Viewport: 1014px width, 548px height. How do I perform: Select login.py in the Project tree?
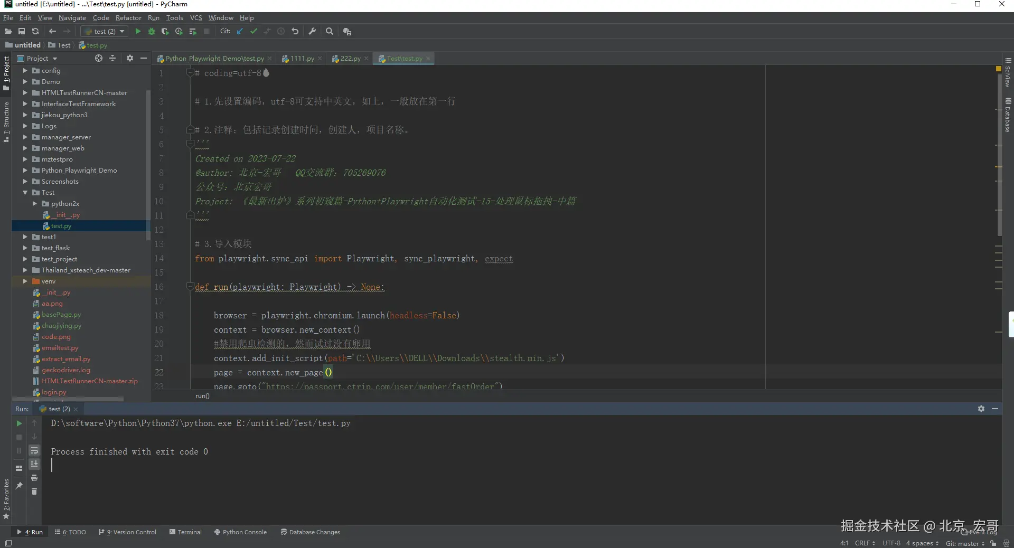pyautogui.click(x=54, y=392)
